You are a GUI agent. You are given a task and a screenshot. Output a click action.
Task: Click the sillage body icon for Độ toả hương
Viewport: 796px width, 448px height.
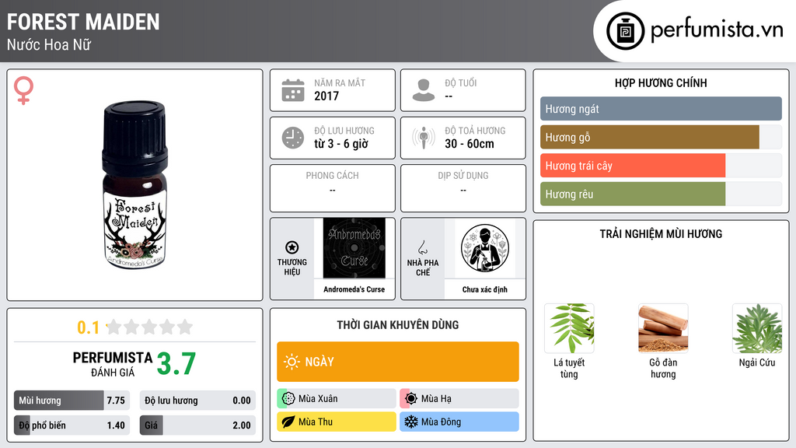click(x=424, y=138)
